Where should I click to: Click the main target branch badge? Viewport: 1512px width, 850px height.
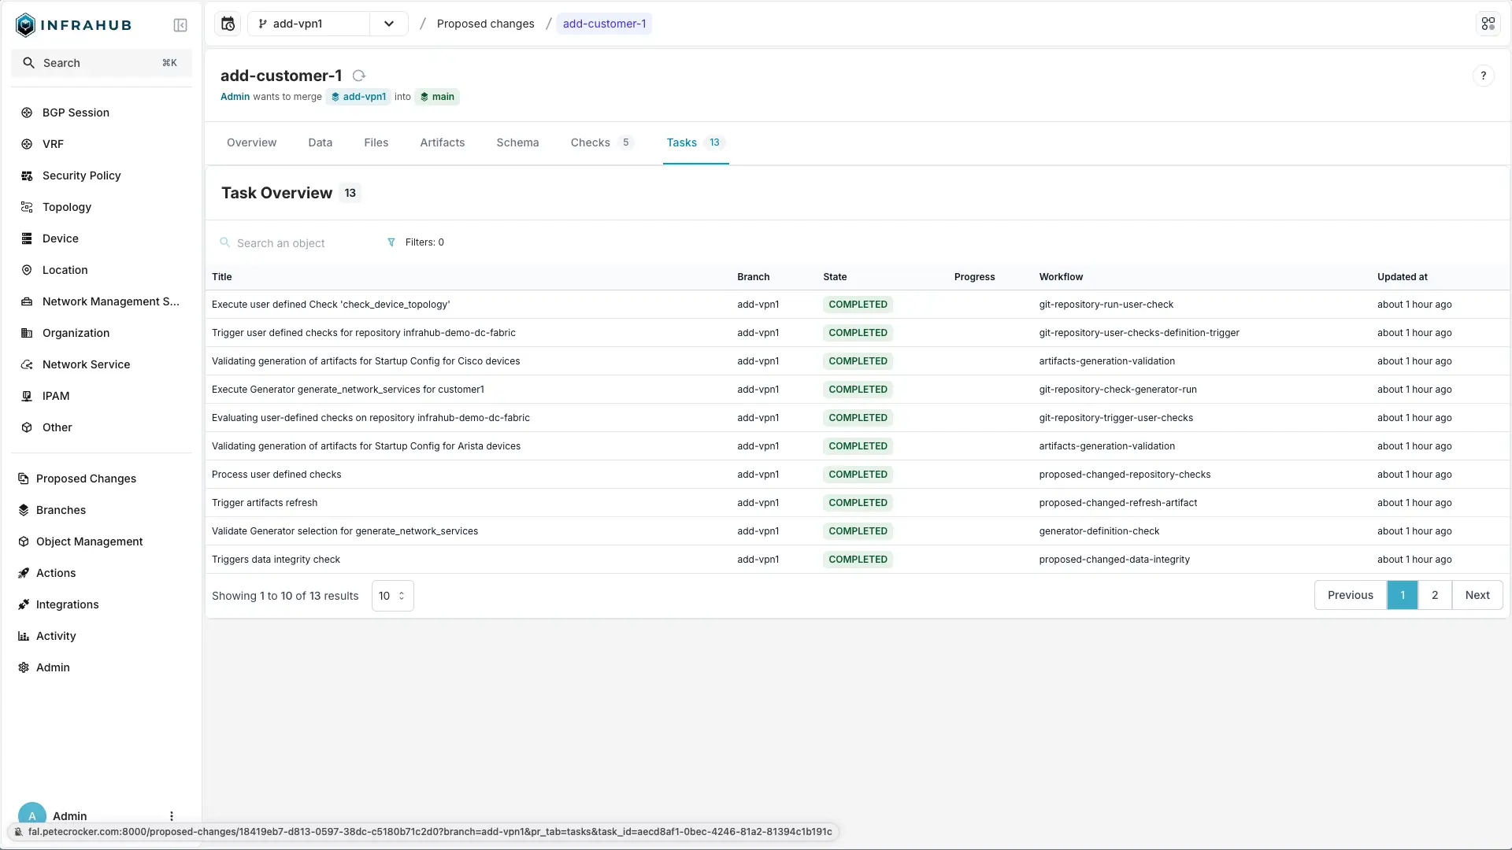coord(437,97)
